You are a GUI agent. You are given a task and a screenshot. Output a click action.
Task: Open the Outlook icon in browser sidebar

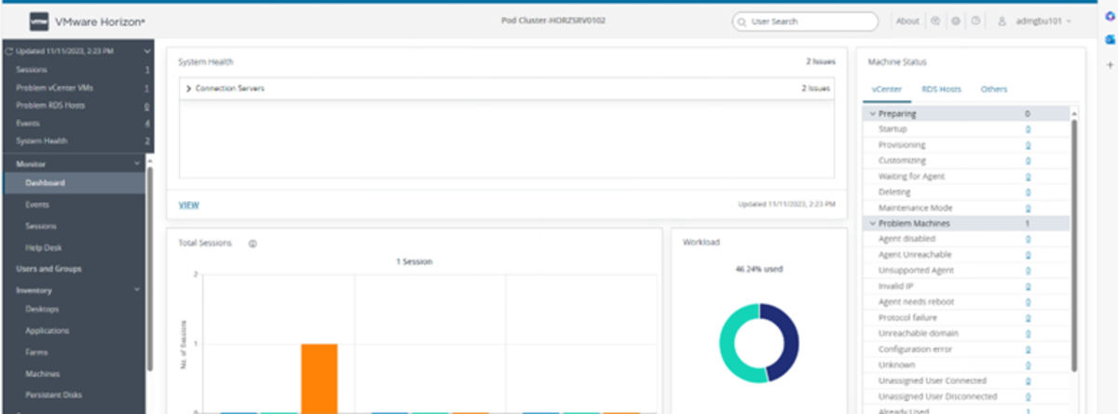coord(1110,39)
